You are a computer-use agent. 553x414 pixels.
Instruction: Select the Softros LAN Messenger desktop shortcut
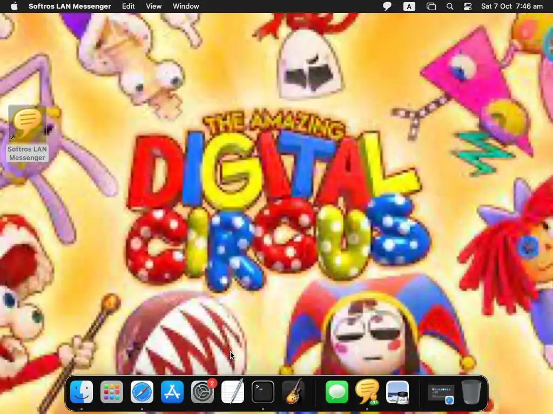click(x=27, y=134)
